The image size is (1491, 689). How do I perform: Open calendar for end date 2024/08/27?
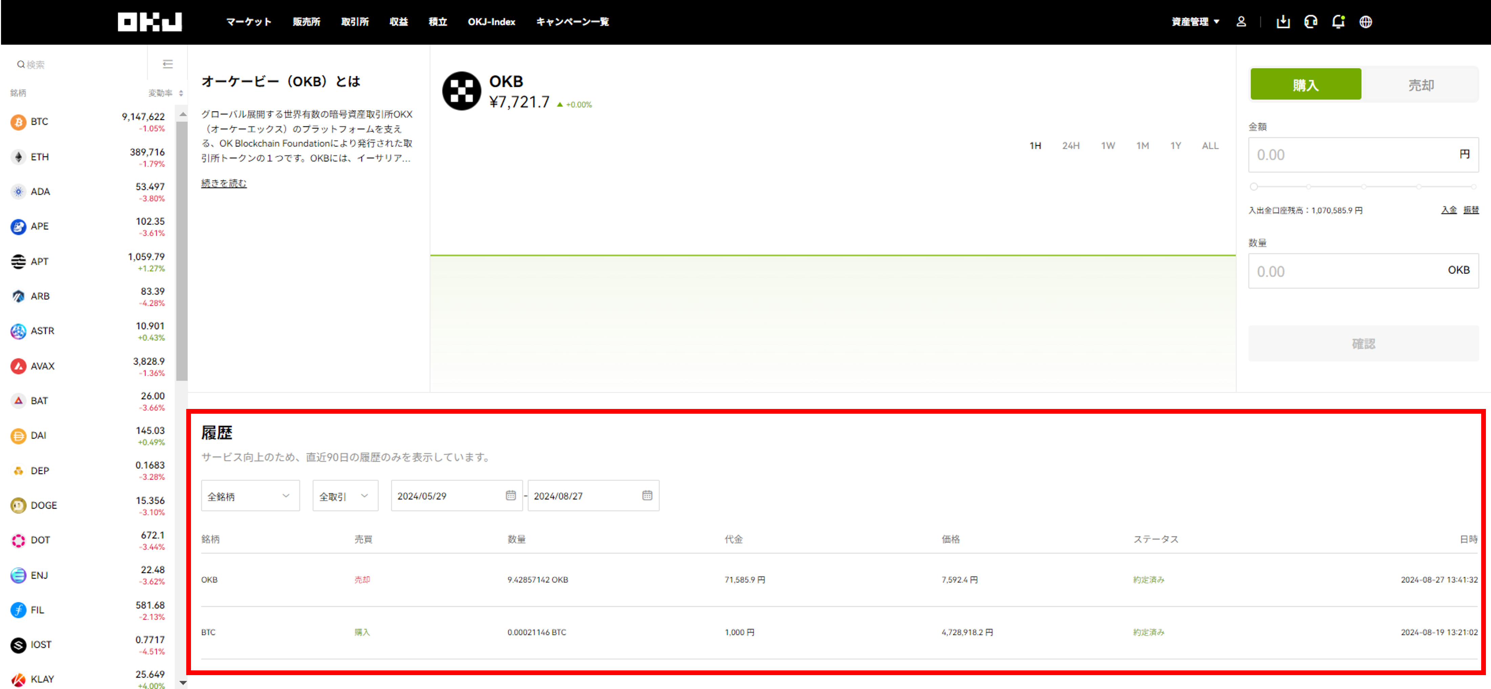647,496
